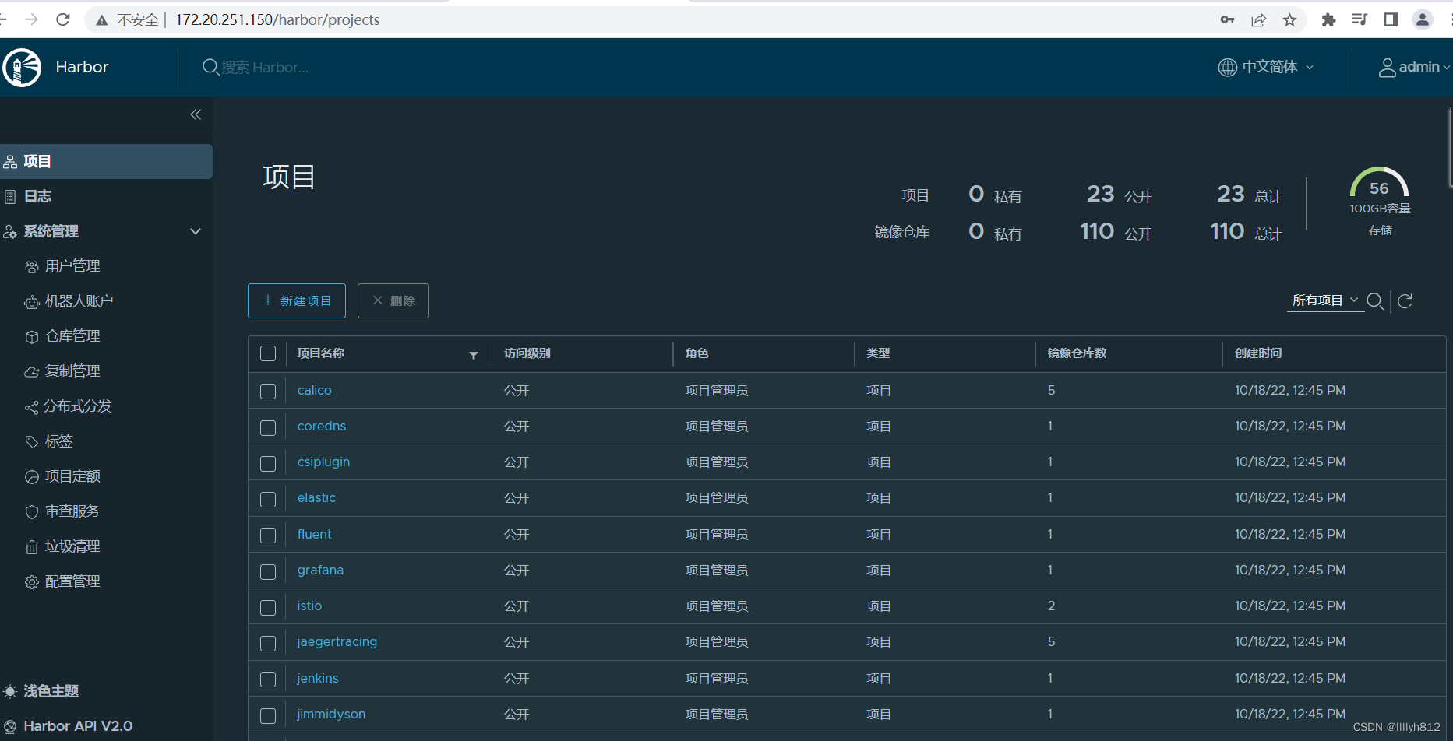Sort by 镜像仓库数 column header

1077,353
